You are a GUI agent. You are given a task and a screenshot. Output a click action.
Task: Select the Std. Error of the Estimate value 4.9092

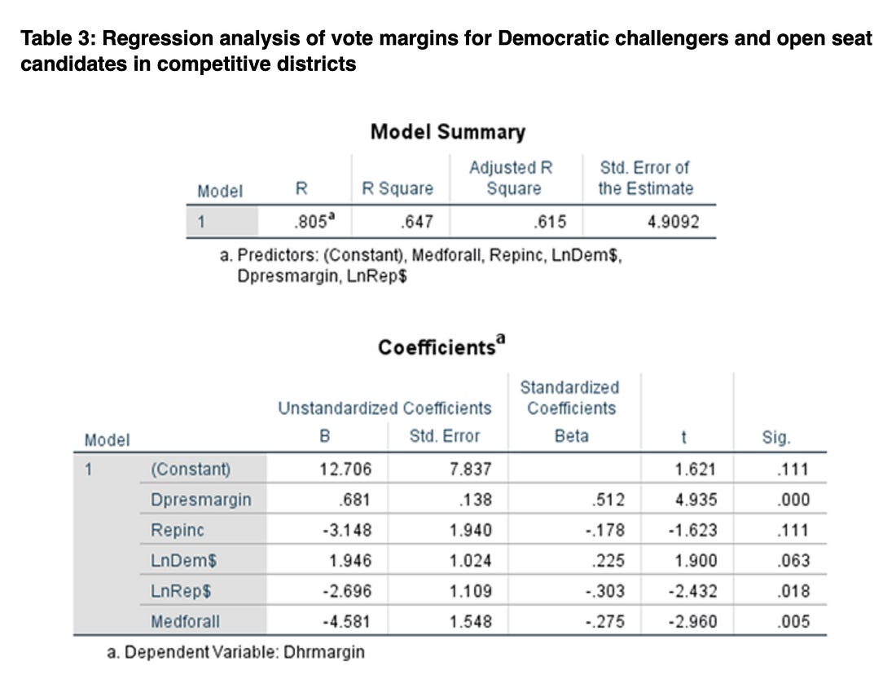[673, 222]
